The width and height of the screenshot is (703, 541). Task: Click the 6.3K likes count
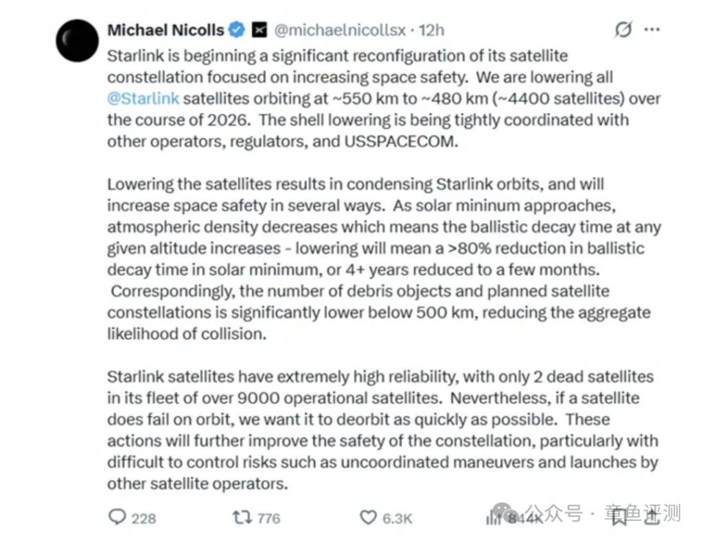click(397, 518)
